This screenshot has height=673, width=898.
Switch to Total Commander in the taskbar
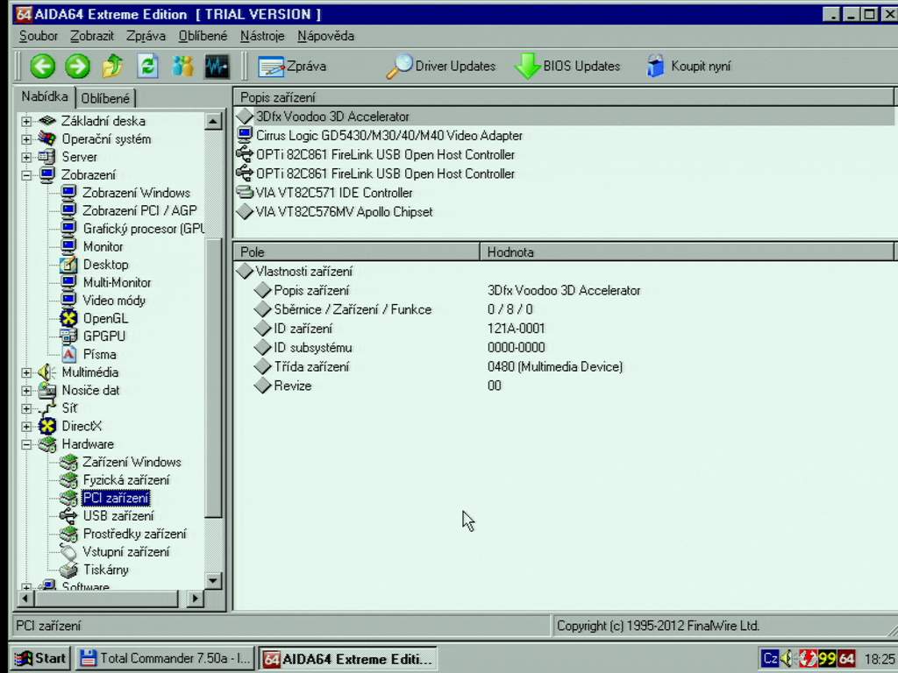[x=165, y=659]
